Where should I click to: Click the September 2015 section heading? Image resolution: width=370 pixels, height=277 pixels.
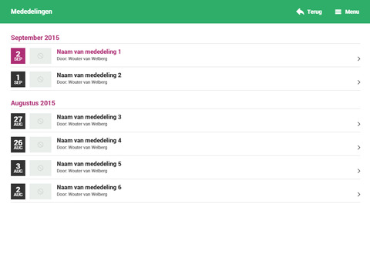pyautogui.click(x=35, y=38)
